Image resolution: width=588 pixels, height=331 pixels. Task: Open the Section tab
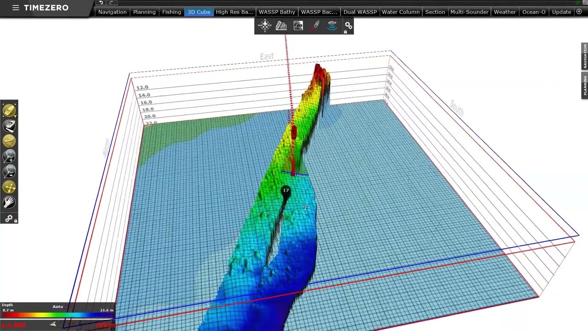(x=435, y=12)
